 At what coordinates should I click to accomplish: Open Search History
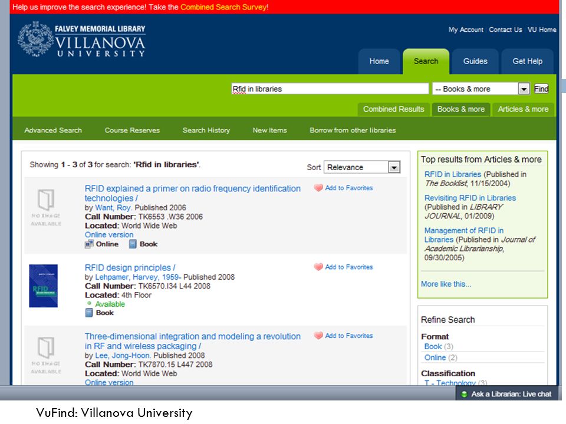tap(206, 130)
